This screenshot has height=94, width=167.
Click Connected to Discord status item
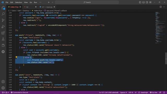pyautogui.click(x=19, y=92)
